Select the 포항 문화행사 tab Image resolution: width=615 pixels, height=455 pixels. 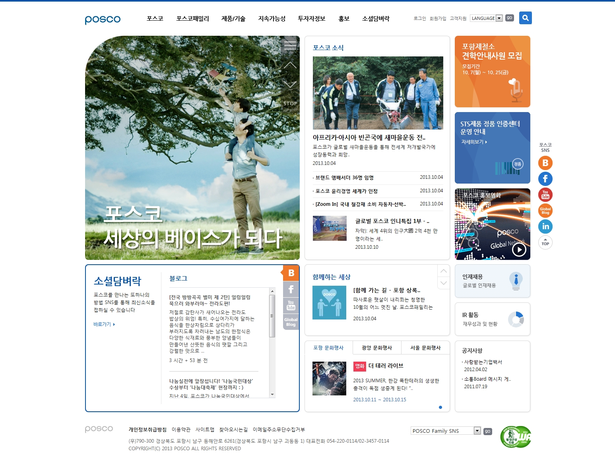(x=328, y=348)
